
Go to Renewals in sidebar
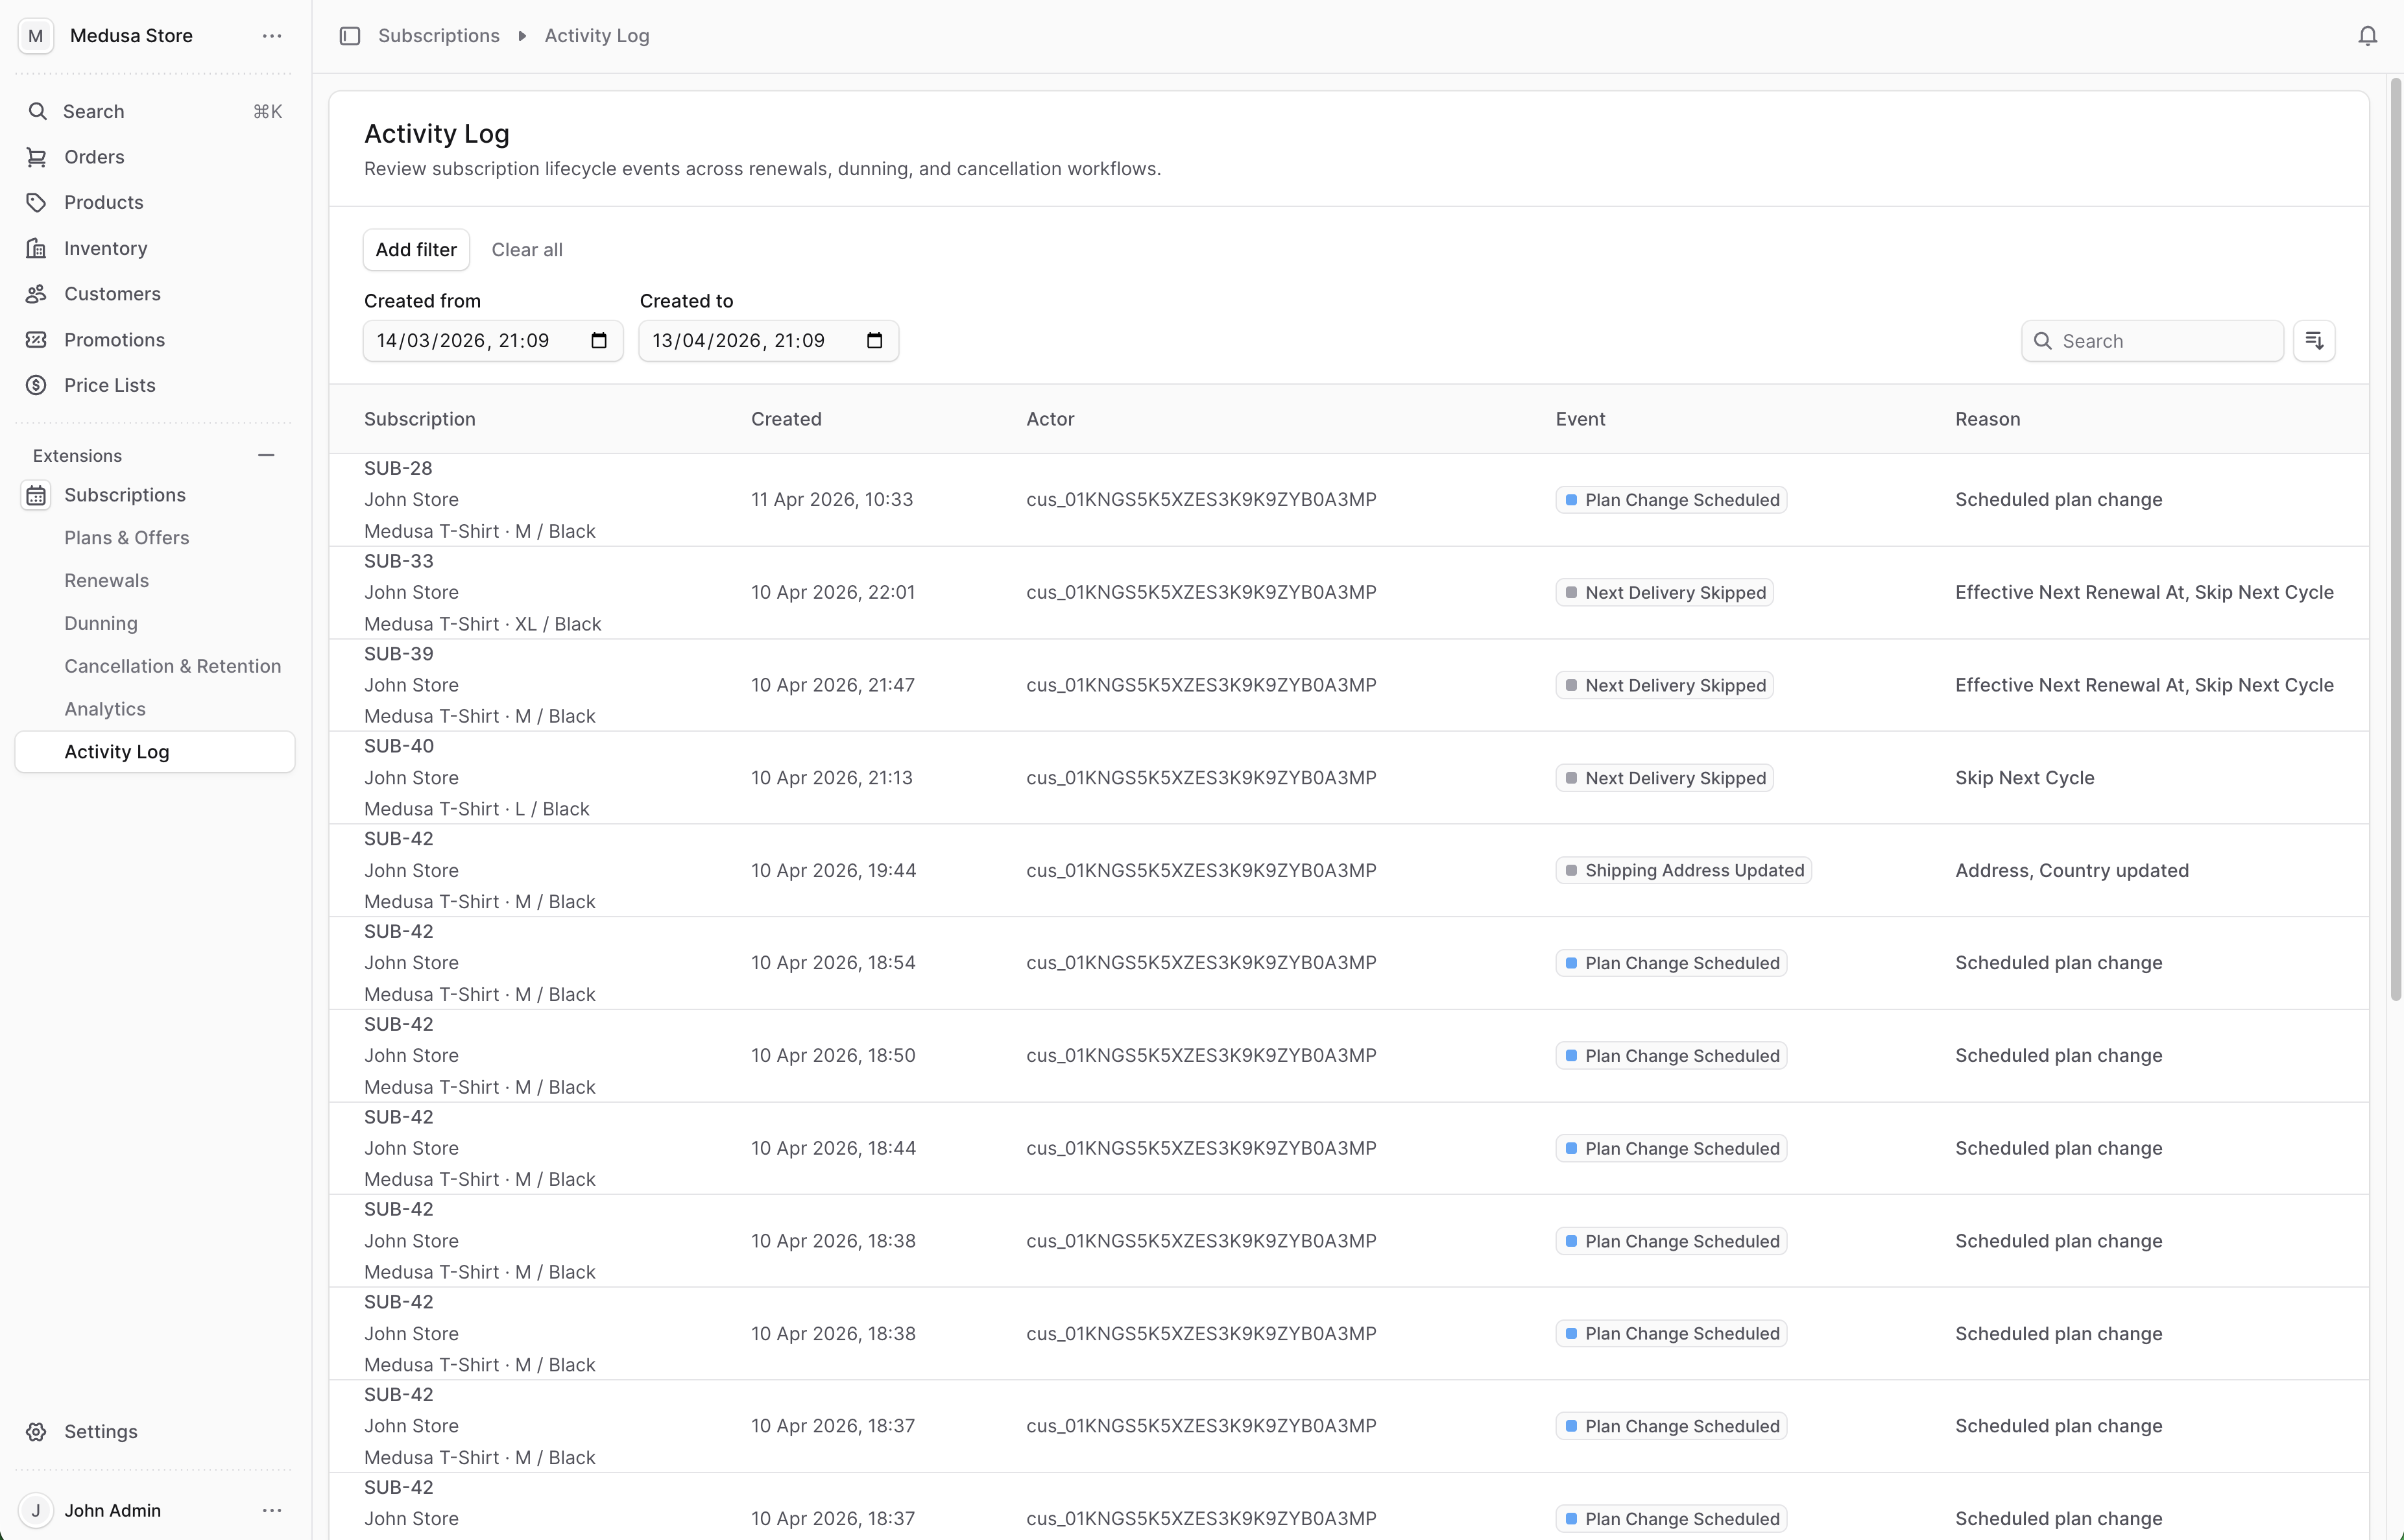click(x=107, y=581)
